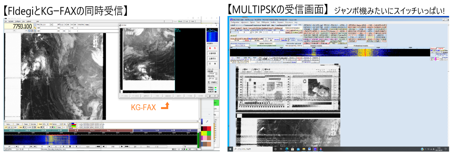The image size is (452, 155).
Task: Click QRZ lookup globe icon in Fldigi
Action: (x=35, y=24)
